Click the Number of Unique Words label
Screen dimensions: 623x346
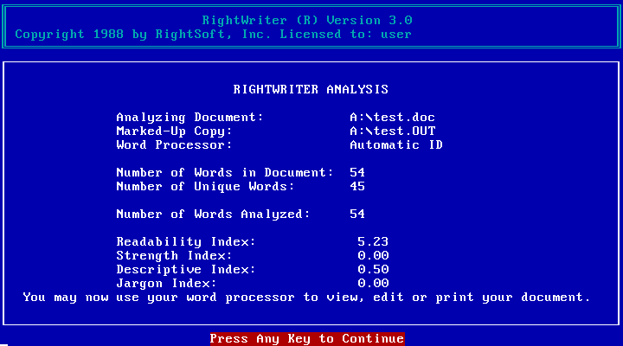point(205,187)
